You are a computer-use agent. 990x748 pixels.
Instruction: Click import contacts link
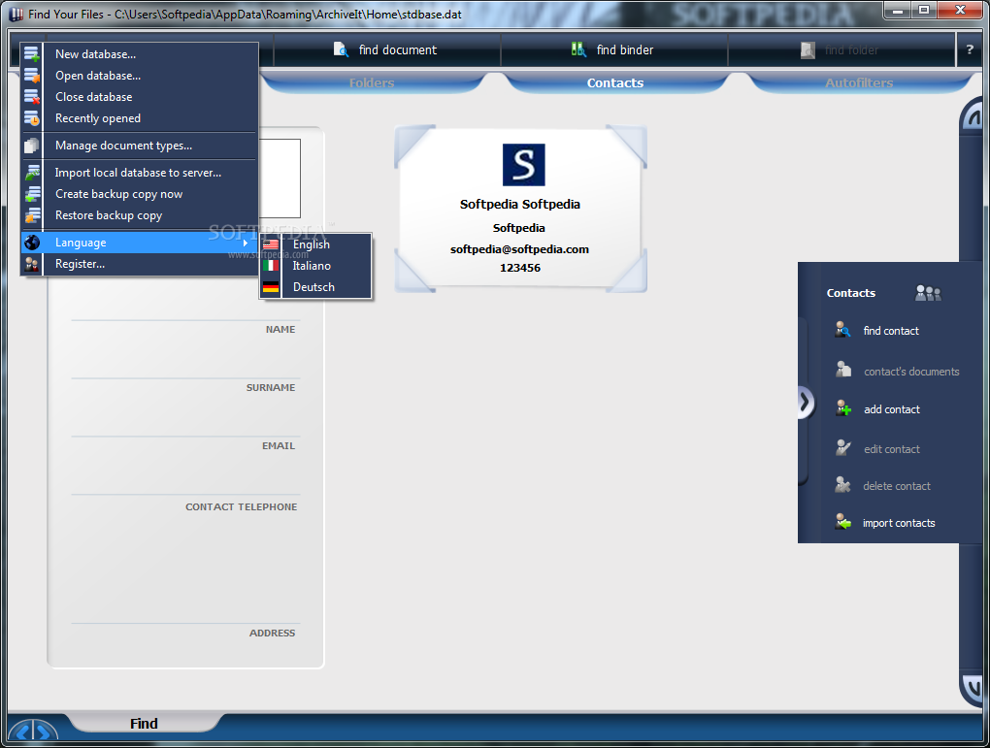pyautogui.click(x=899, y=523)
